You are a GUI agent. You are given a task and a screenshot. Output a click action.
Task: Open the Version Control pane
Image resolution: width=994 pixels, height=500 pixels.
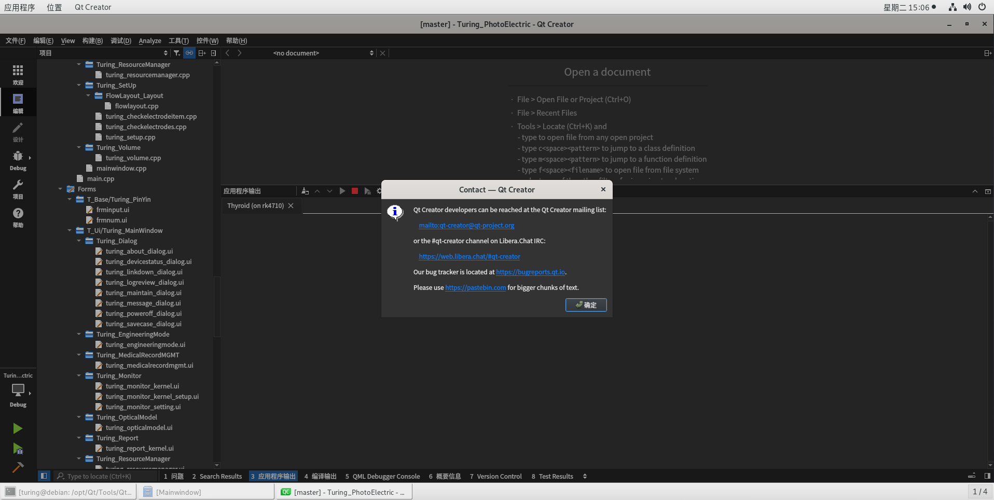[496, 476]
